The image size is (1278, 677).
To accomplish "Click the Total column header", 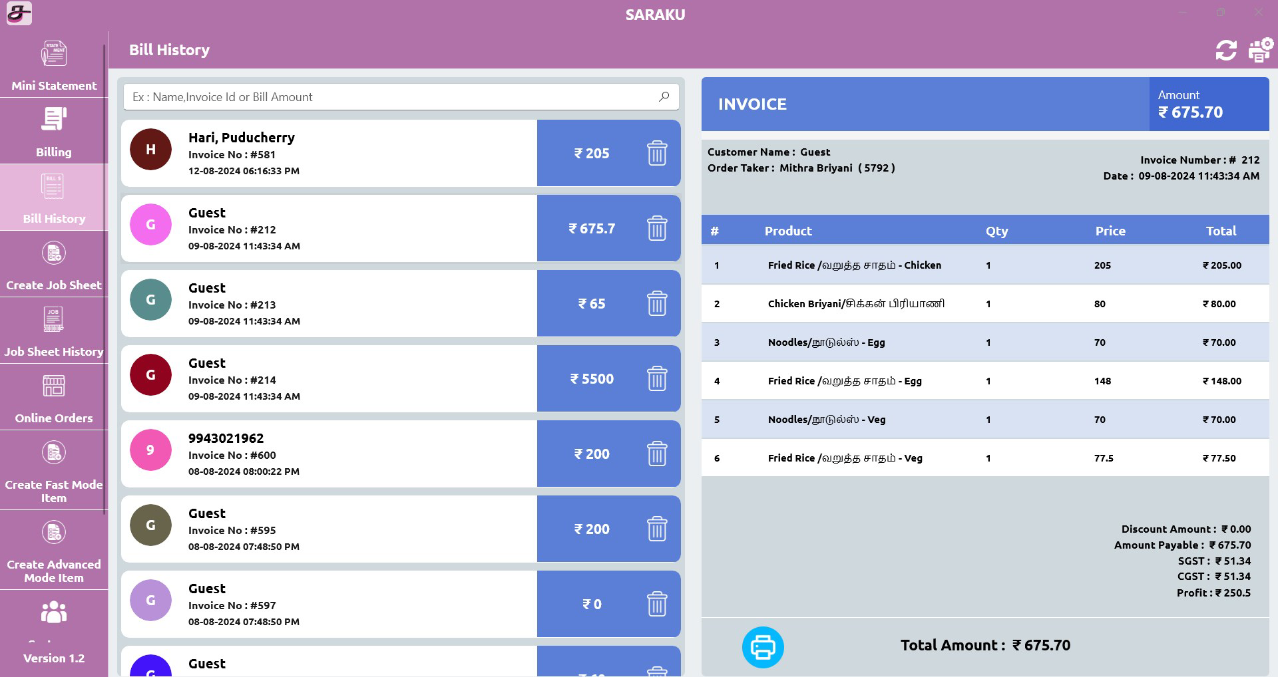I will (1221, 231).
